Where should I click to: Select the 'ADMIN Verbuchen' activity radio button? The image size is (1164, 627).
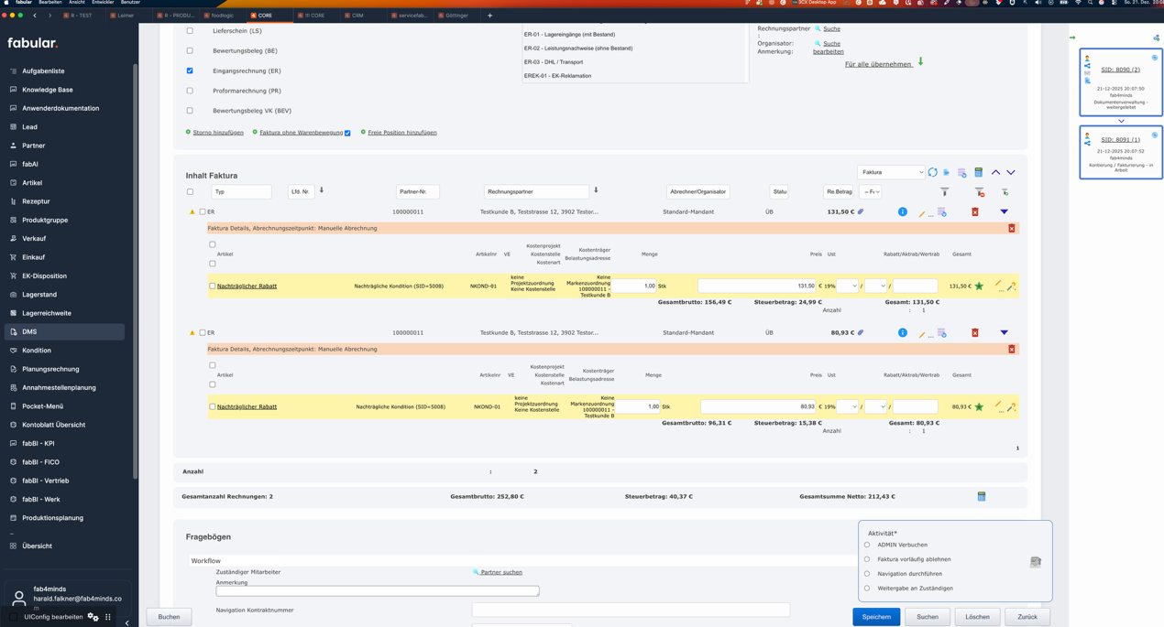[x=867, y=545]
